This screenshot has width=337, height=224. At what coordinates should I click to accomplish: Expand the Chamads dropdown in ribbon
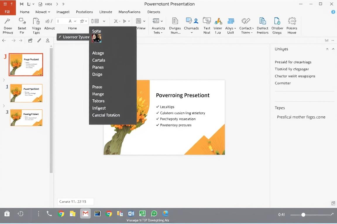[x=192, y=32]
